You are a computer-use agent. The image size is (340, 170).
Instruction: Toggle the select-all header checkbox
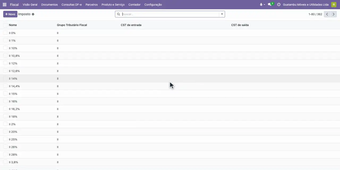[5, 25]
